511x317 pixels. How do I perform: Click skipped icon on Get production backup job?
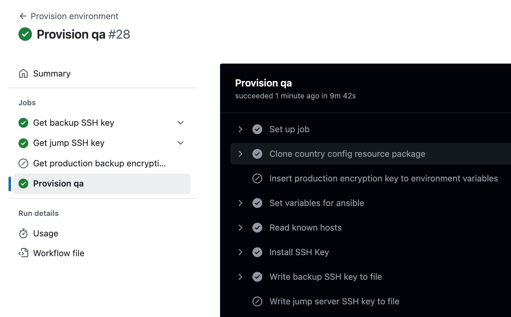click(23, 163)
